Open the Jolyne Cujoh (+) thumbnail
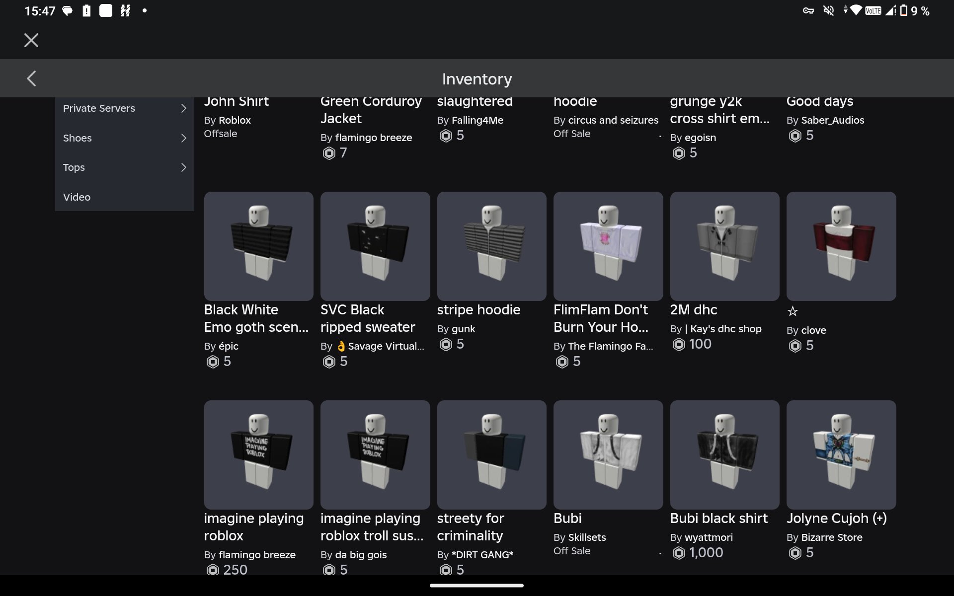954x596 pixels. click(841, 455)
